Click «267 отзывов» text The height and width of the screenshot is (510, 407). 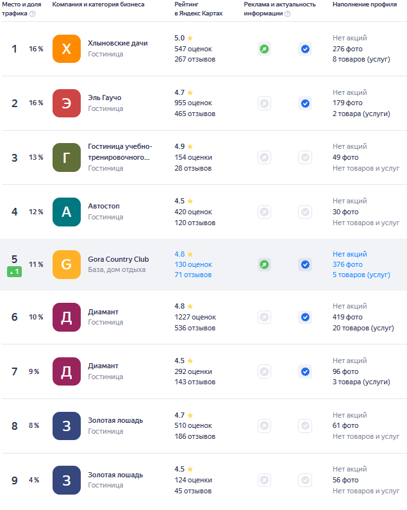coord(195,59)
